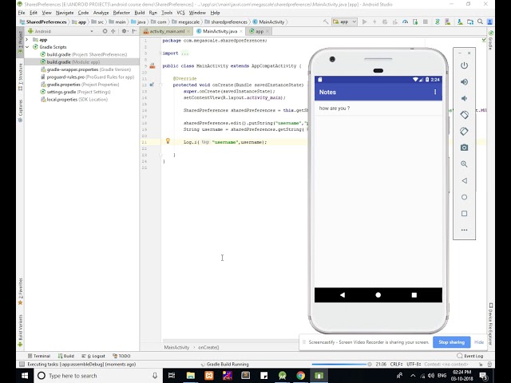The width and height of the screenshot is (511, 383).
Task: Open the project panel settings gear
Action: tap(125, 31)
